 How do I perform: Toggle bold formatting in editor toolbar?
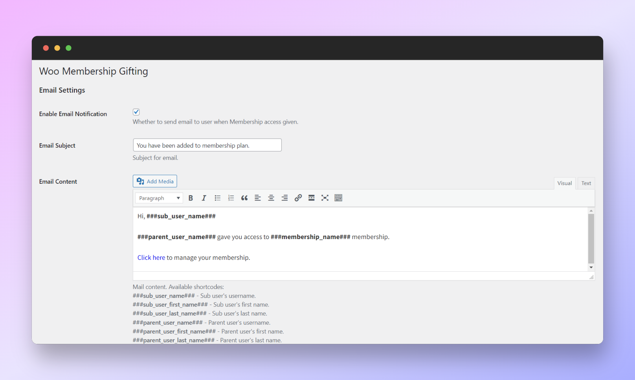click(191, 198)
